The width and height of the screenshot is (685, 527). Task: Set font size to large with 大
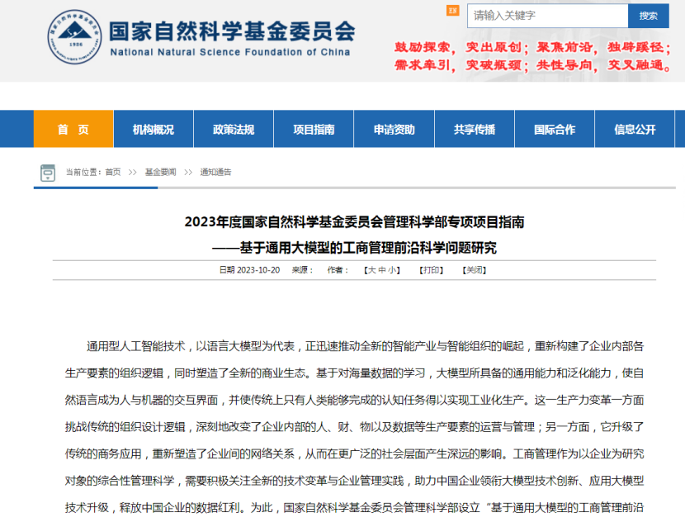(371, 269)
